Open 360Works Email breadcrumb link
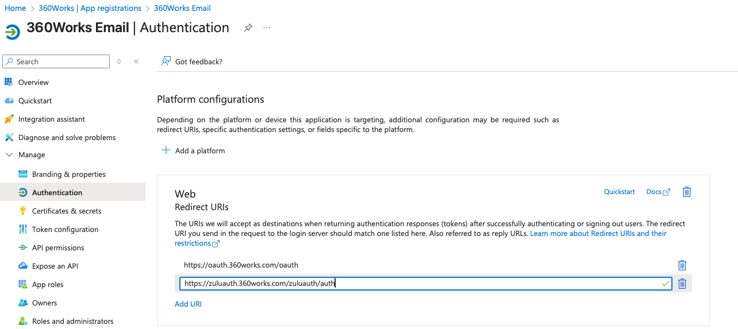738x329 pixels. coord(182,8)
